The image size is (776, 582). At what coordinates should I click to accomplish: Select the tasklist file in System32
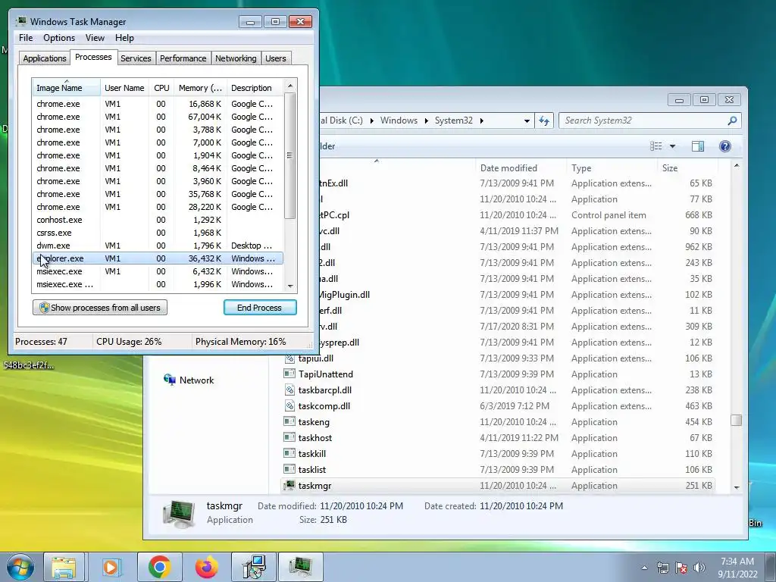tap(497, 470)
